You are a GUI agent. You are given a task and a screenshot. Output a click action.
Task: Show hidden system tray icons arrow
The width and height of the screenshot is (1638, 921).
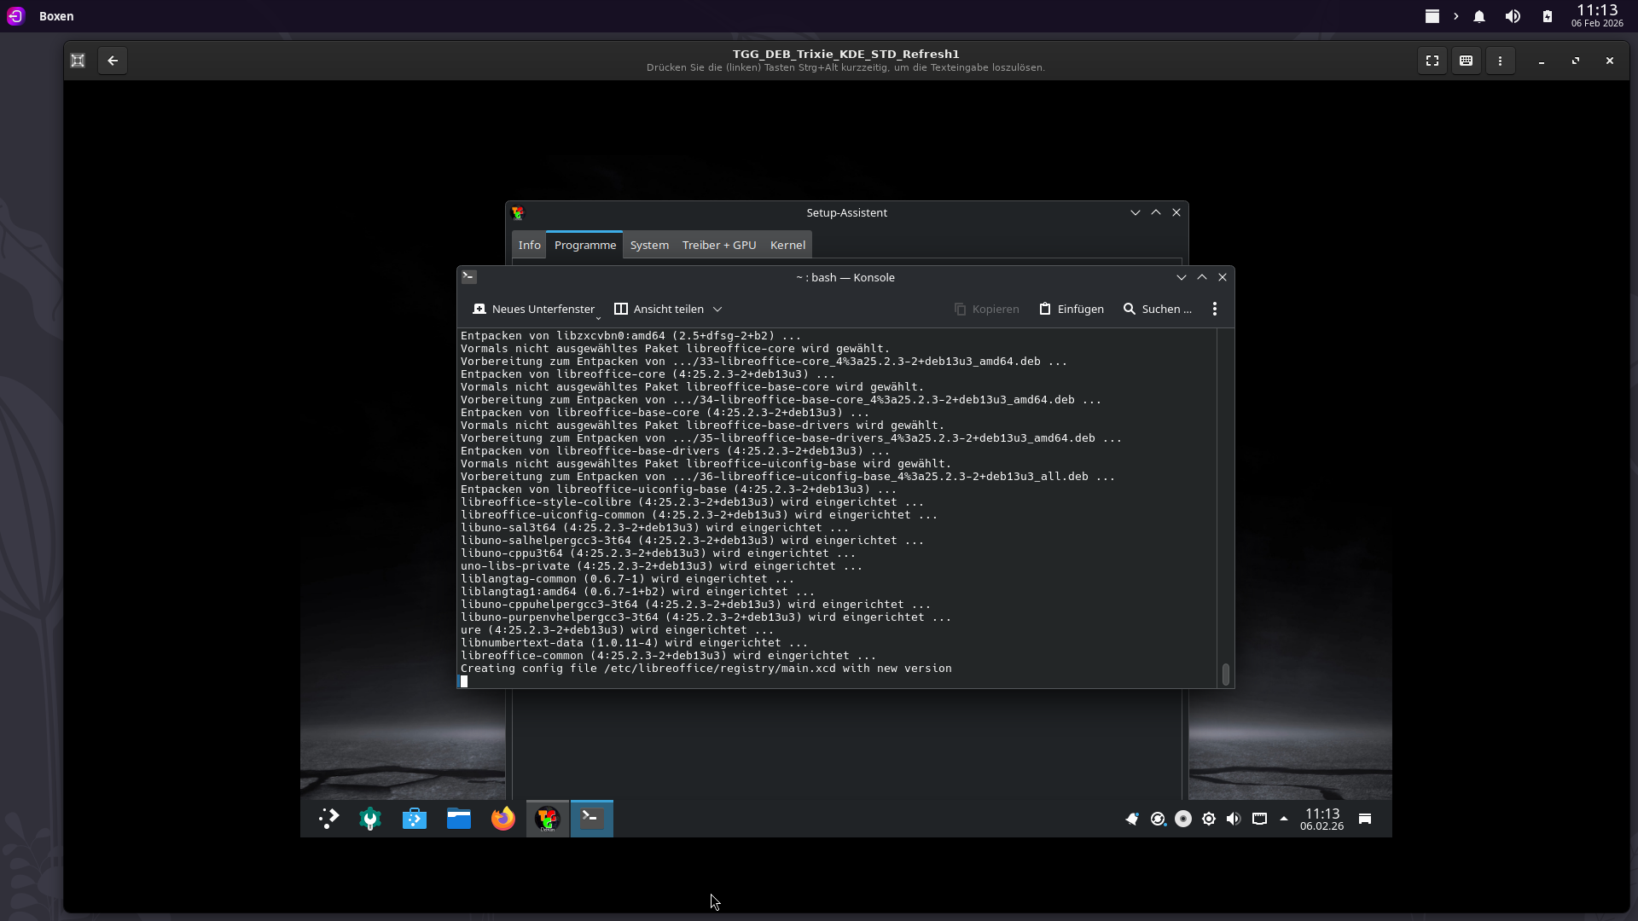1284,819
